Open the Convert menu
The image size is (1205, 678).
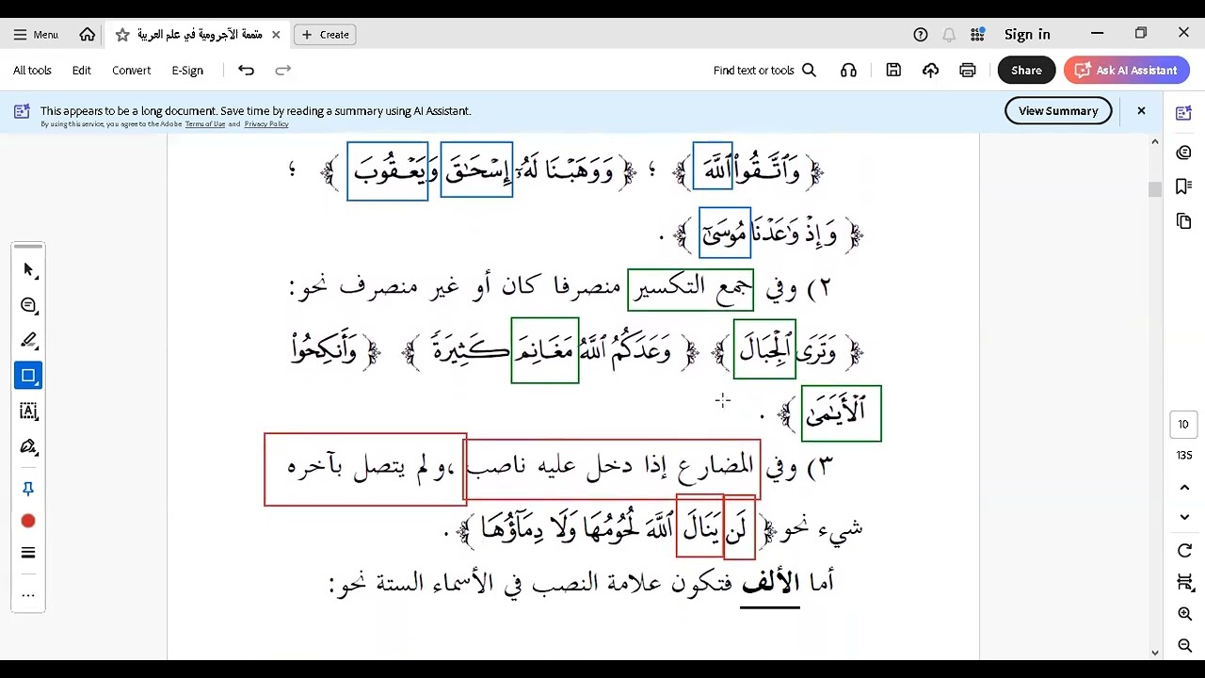point(131,70)
